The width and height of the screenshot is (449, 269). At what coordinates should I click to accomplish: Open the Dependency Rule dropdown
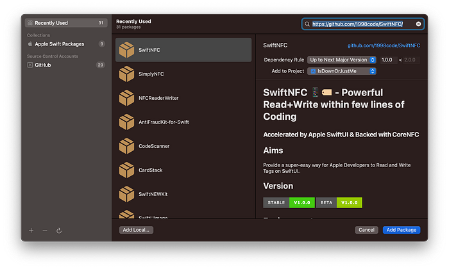(x=342, y=60)
